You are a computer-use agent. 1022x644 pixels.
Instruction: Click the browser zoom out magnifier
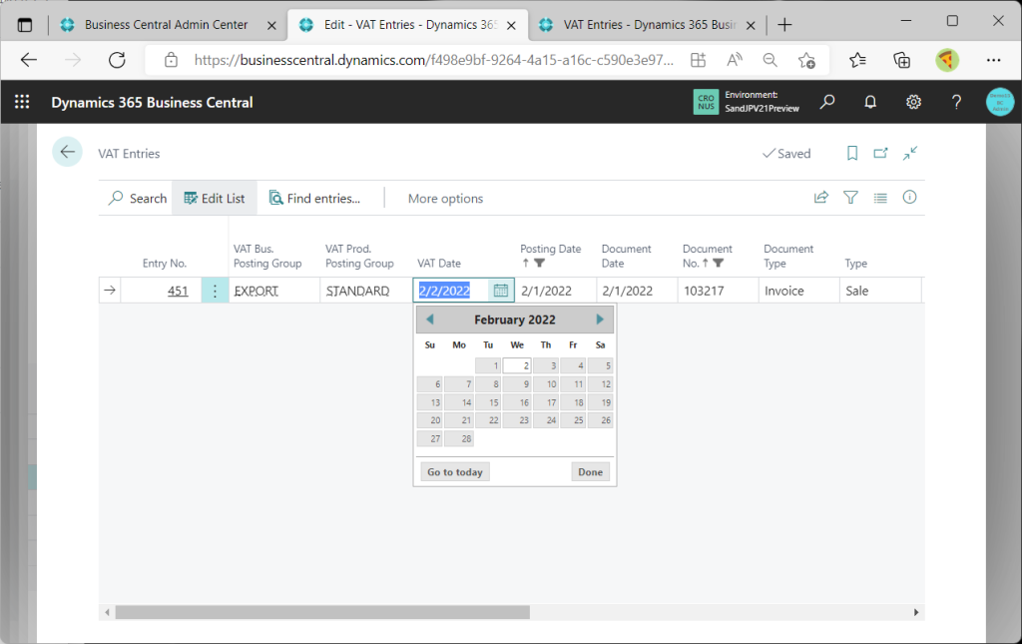[769, 60]
